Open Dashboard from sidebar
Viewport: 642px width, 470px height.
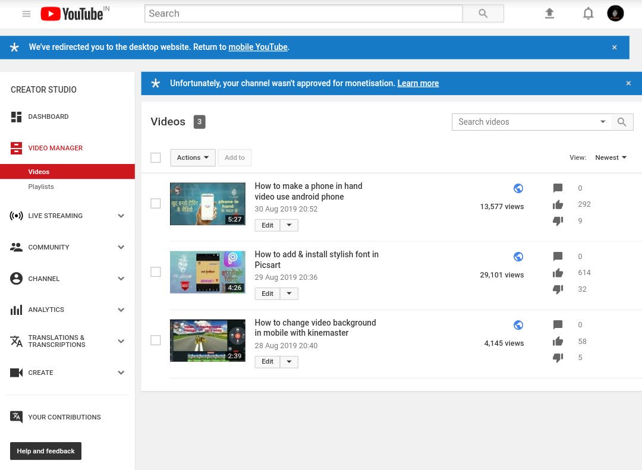tap(48, 116)
